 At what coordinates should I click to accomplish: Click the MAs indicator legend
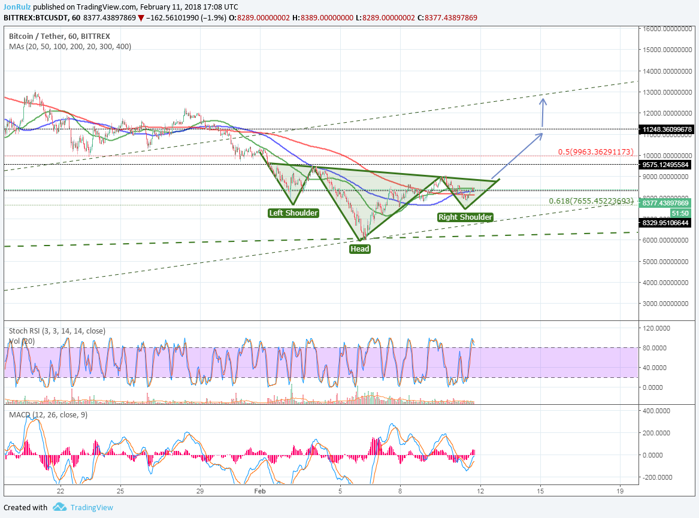click(70, 46)
